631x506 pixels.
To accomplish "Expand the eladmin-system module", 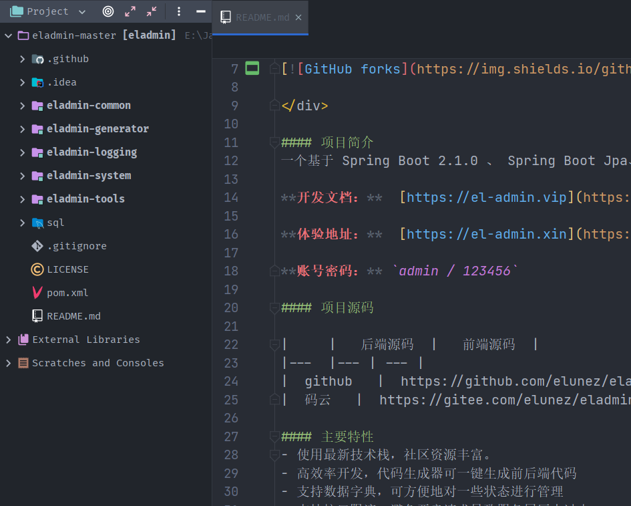I will (23, 176).
